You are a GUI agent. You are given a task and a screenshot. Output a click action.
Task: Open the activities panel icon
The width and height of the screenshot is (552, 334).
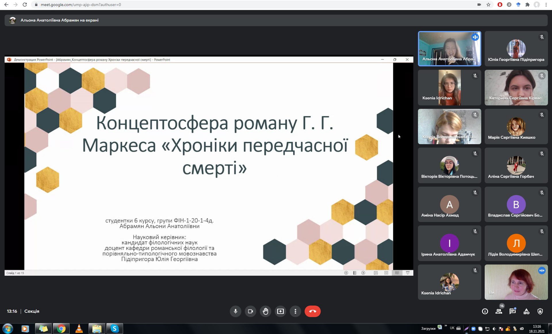click(526, 311)
